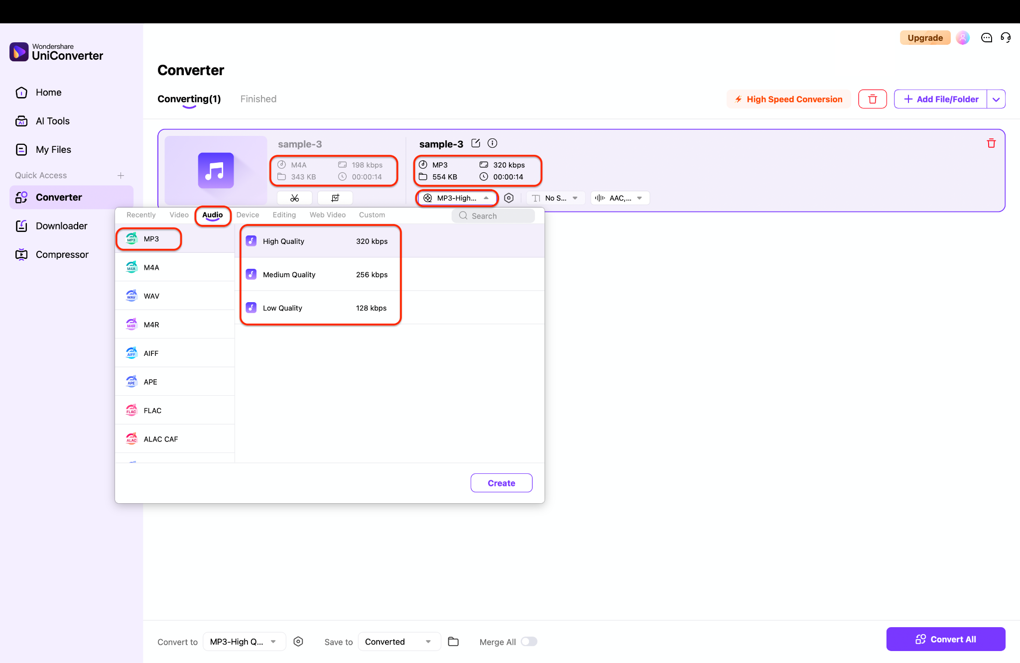The height and width of the screenshot is (663, 1020).
Task: Open file info icon beside sample-3
Action: pyautogui.click(x=492, y=143)
